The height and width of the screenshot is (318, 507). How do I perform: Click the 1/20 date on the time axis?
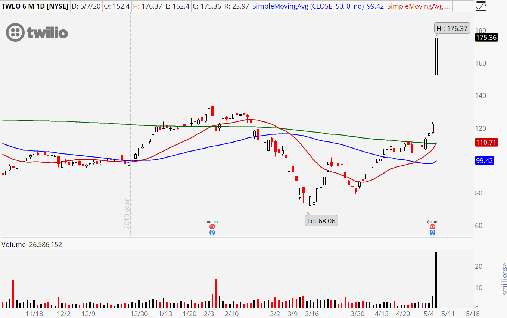pyautogui.click(x=189, y=314)
